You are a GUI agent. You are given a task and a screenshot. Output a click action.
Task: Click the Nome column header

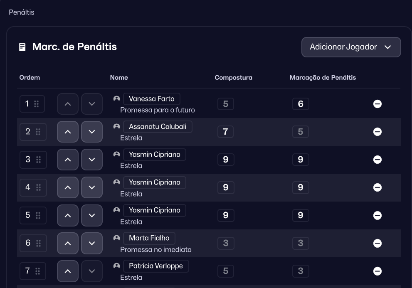119,78
